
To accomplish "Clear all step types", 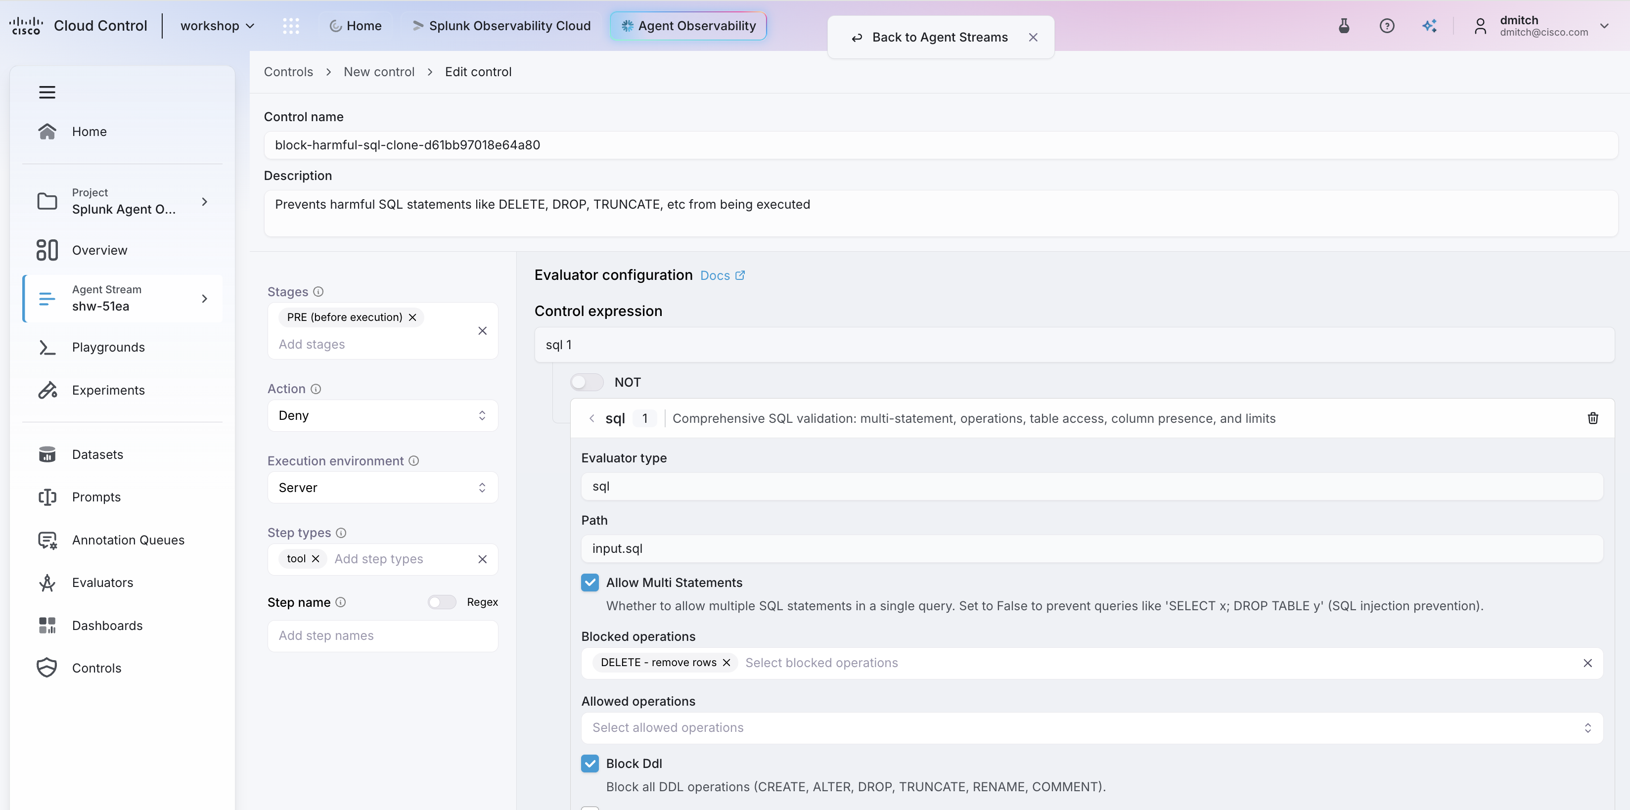I will (x=482, y=559).
